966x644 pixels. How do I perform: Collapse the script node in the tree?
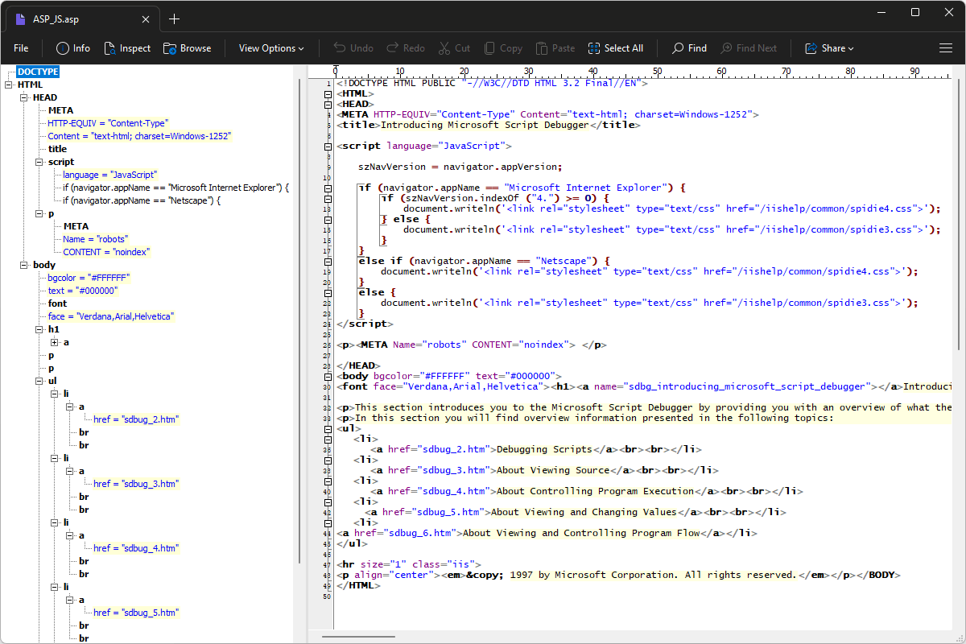click(39, 162)
